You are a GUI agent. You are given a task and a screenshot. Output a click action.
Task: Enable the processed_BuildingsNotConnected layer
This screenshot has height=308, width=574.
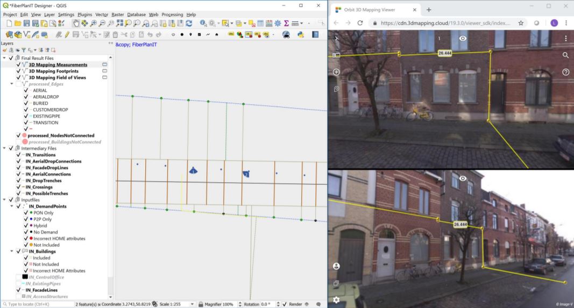point(19,142)
